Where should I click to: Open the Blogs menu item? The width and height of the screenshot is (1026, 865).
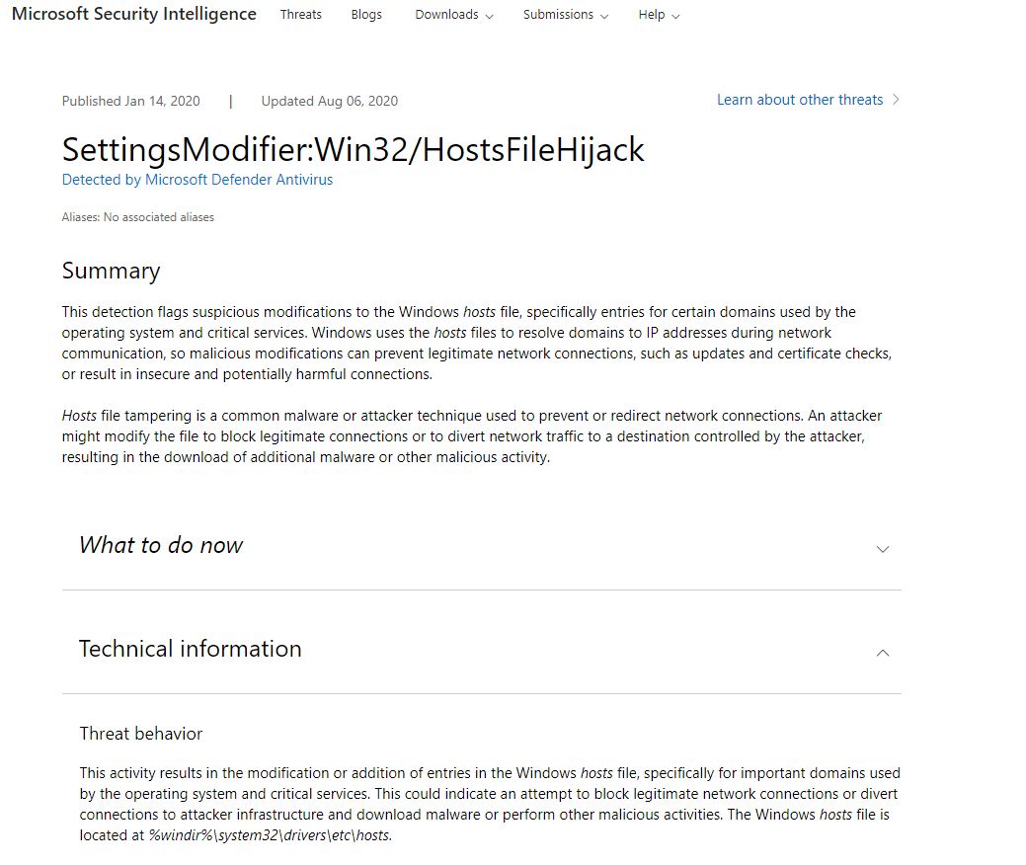(x=366, y=15)
